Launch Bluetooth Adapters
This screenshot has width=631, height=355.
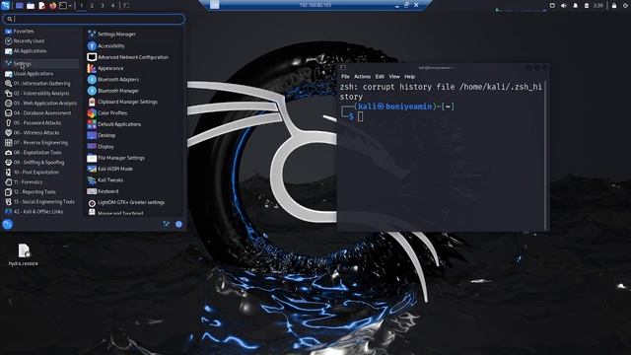click(134, 79)
